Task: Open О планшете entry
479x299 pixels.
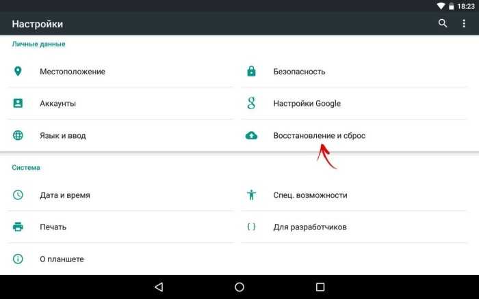Action: coord(121,259)
